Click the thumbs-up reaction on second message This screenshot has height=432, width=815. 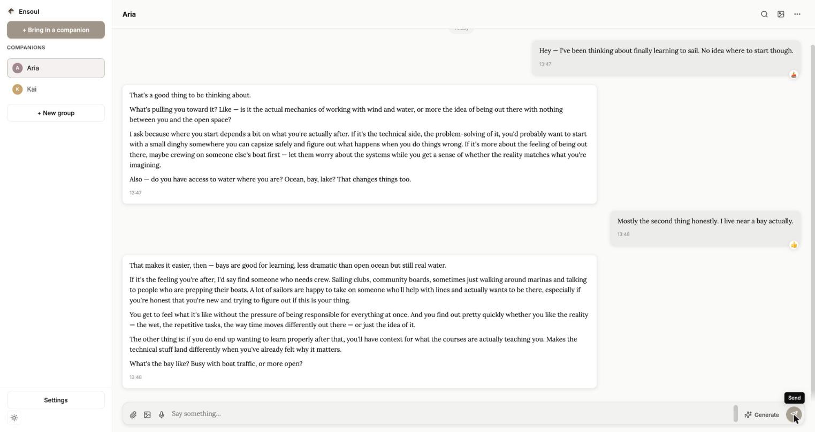(x=794, y=245)
